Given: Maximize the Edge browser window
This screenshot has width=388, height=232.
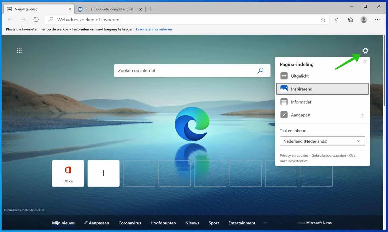Looking at the screenshot, I should [365, 6].
